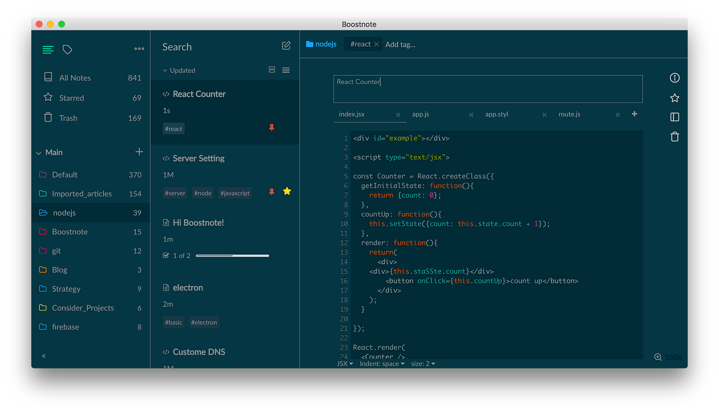This screenshot has width=719, height=413.
Task: Open the three-dots sidebar menu
Action: (x=139, y=49)
